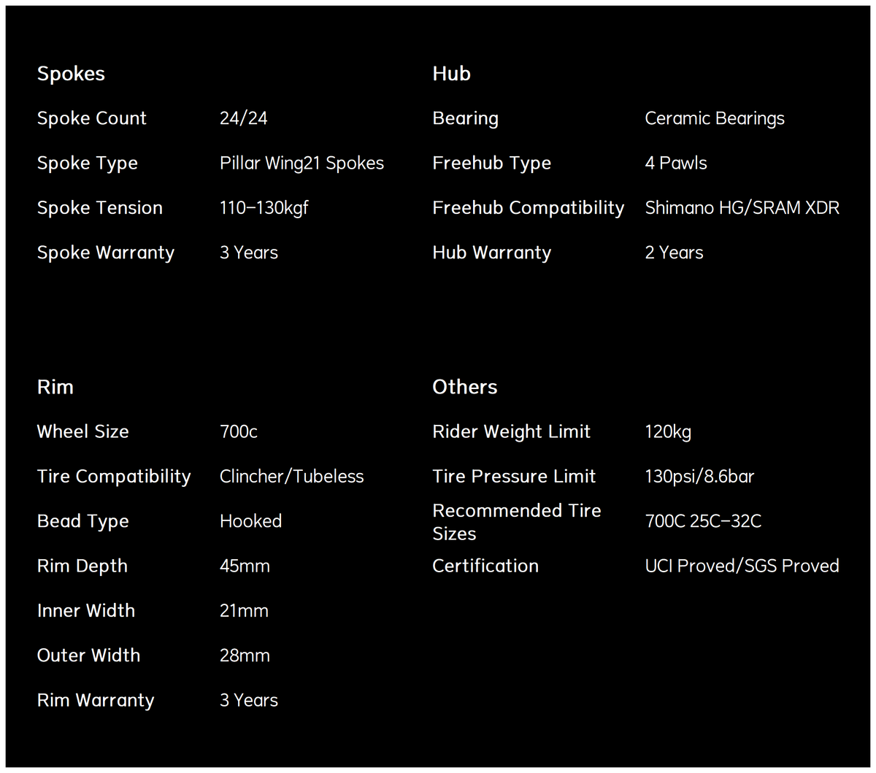This screenshot has height=773, width=876.
Task: Select the "Certification" label
Action: tap(485, 566)
